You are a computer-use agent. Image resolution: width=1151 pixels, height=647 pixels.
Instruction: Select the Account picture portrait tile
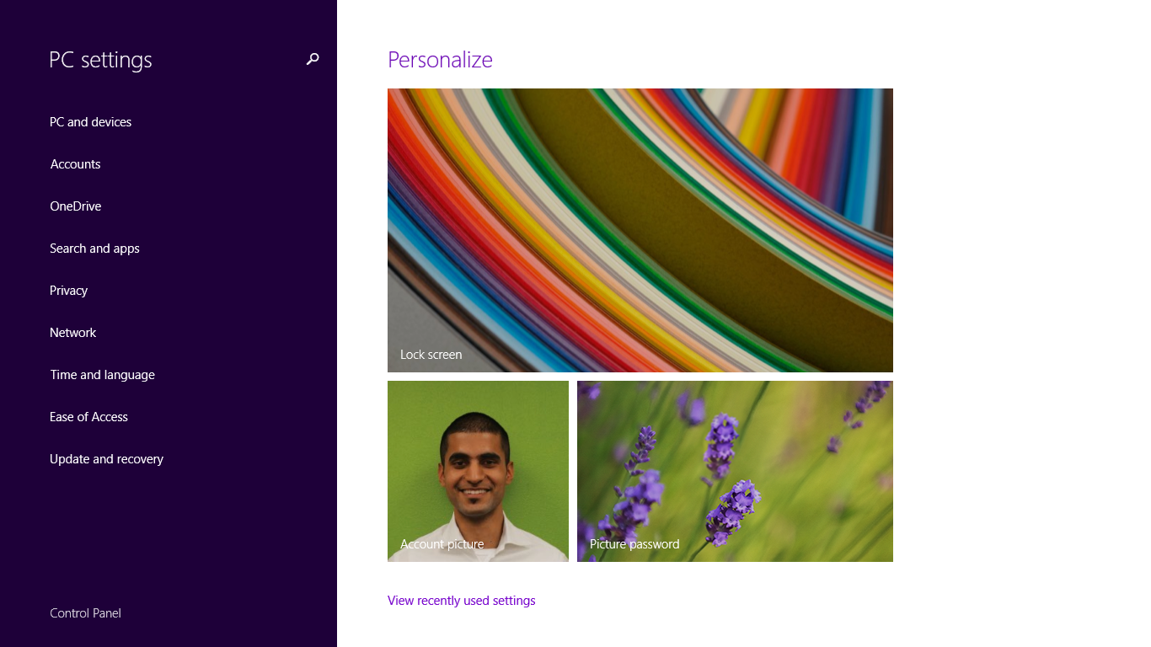point(478,471)
